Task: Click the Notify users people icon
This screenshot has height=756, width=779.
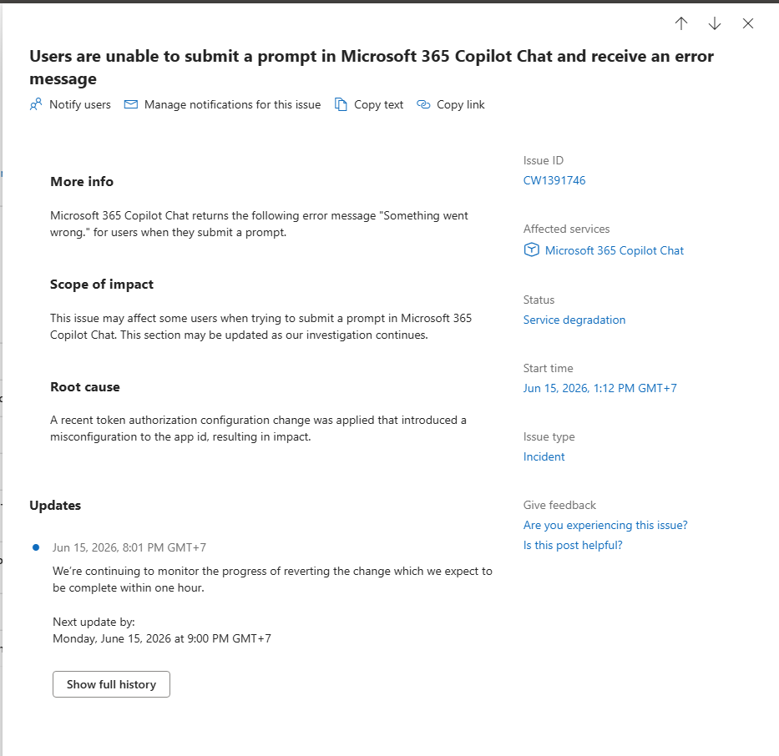Action: click(36, 105)
